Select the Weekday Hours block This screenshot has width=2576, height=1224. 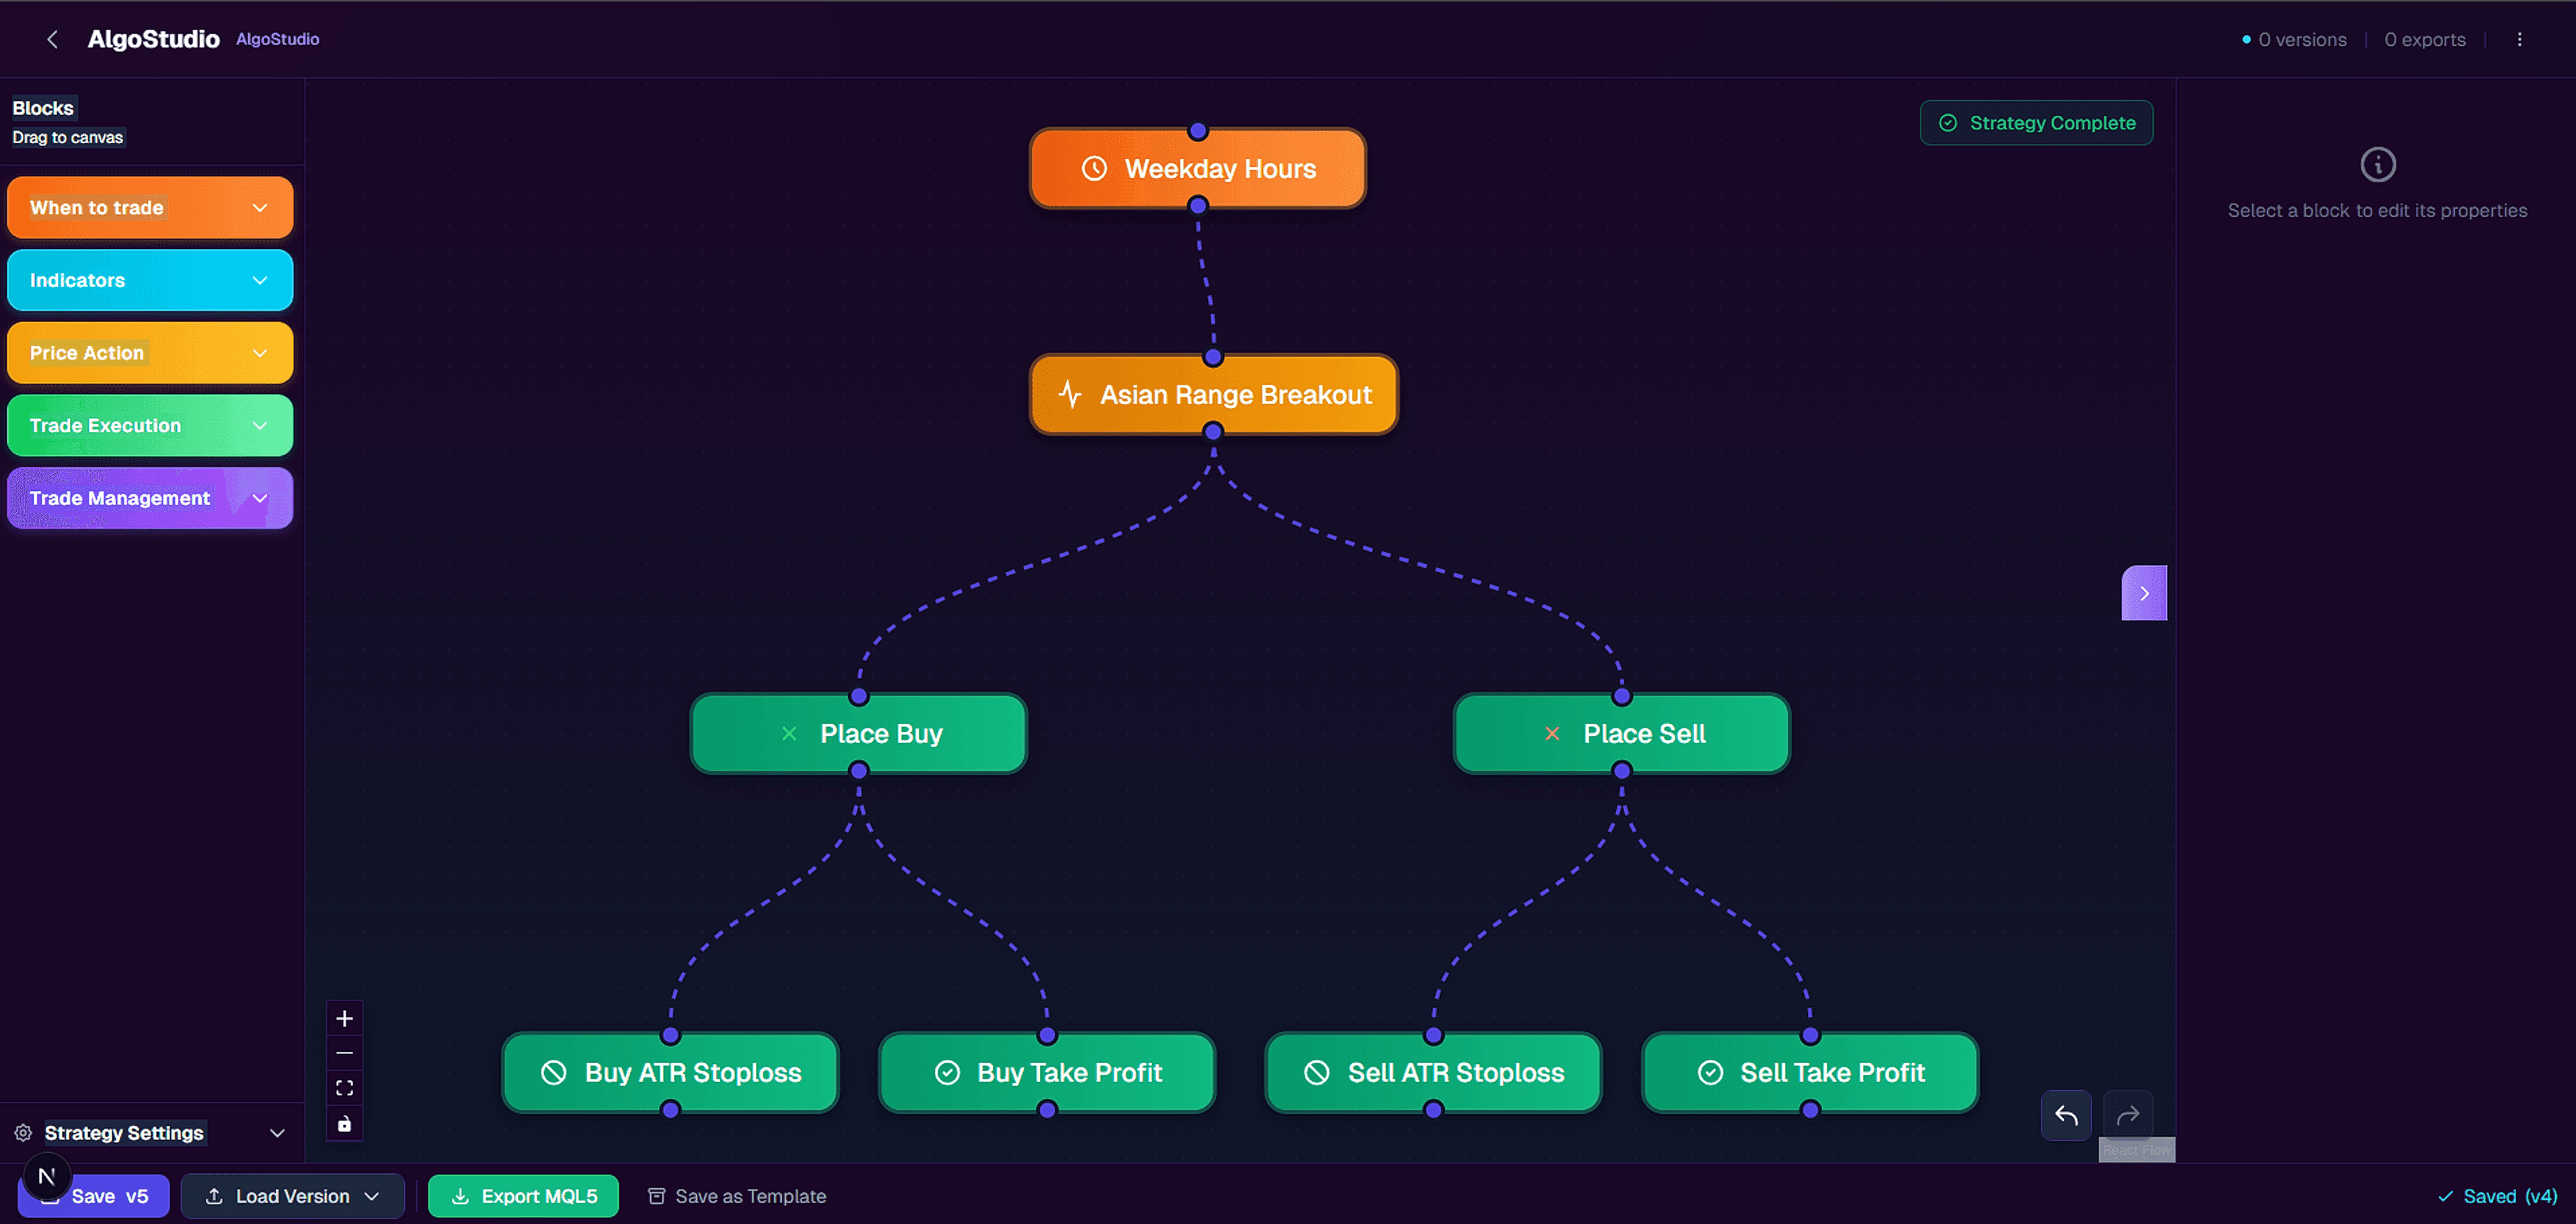1197,168
